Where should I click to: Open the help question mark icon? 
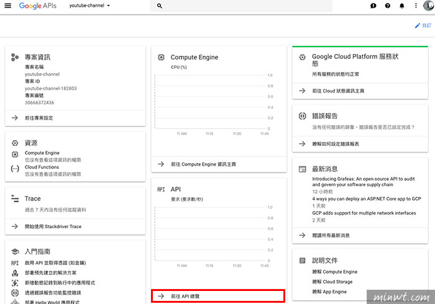coord(388,6)
